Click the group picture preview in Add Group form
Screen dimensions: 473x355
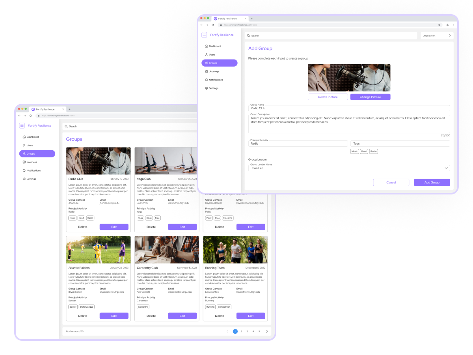pyautogui.click(x=349, y=78)
